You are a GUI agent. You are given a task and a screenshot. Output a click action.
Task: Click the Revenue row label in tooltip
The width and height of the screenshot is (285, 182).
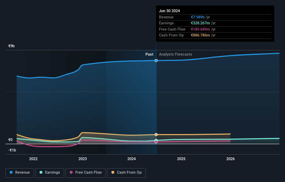tap(166, 17)
